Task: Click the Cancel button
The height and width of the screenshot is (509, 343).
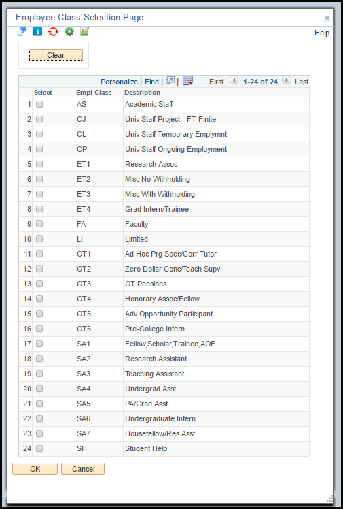Action: 83,469
